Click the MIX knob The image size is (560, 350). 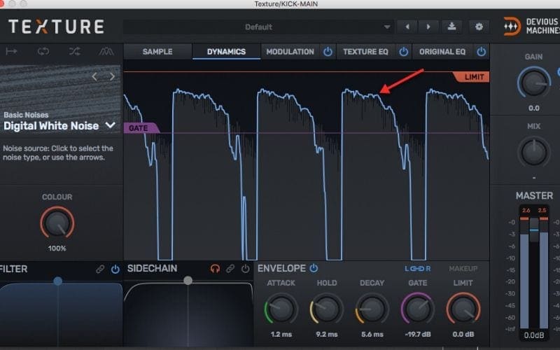534,152
